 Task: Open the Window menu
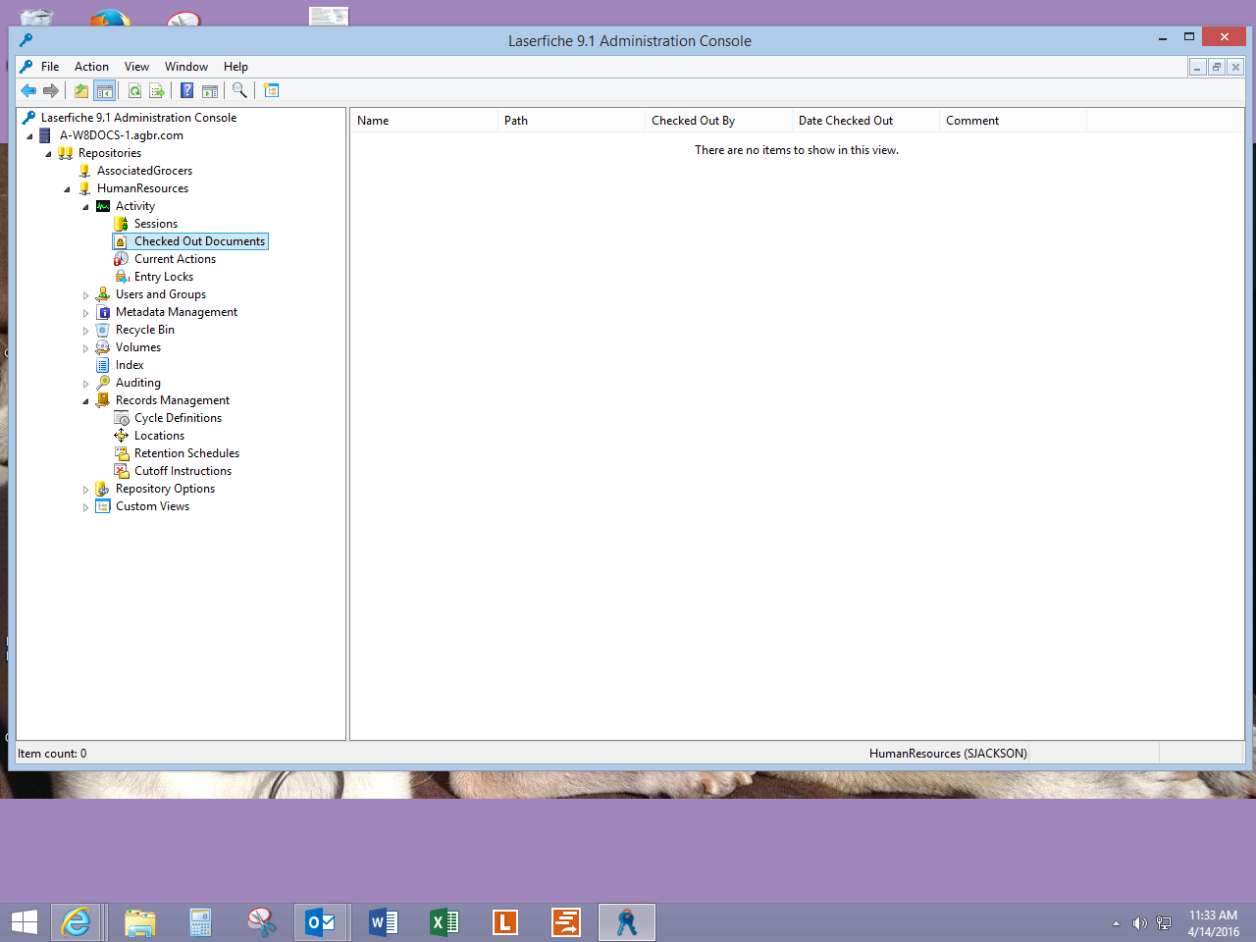click(x=185, y=67)
